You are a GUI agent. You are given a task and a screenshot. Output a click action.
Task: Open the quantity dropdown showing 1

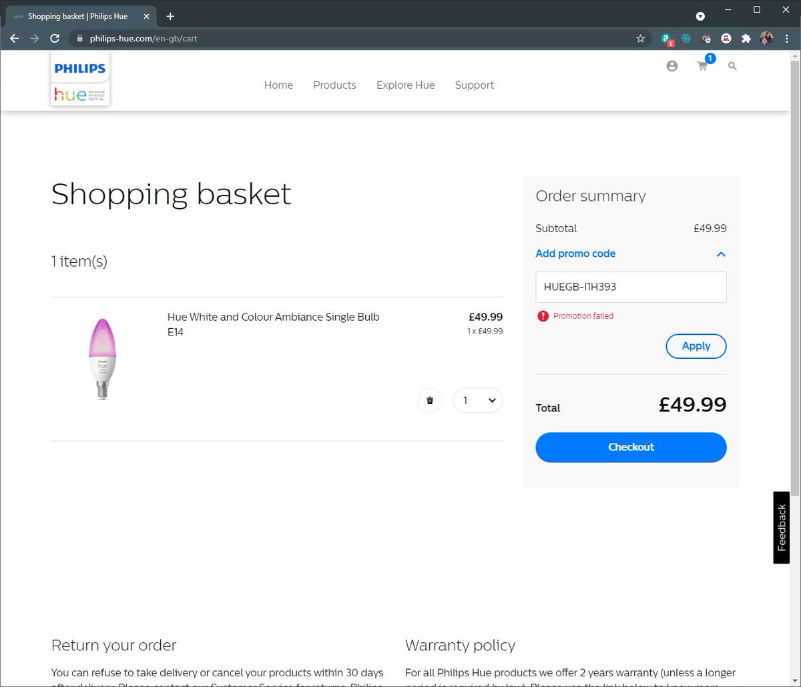478,400
